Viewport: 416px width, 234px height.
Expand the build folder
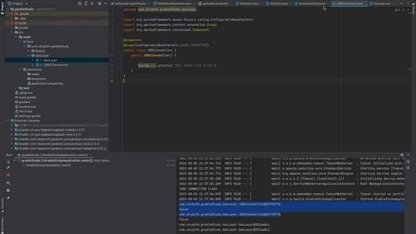tap(12, 23)
